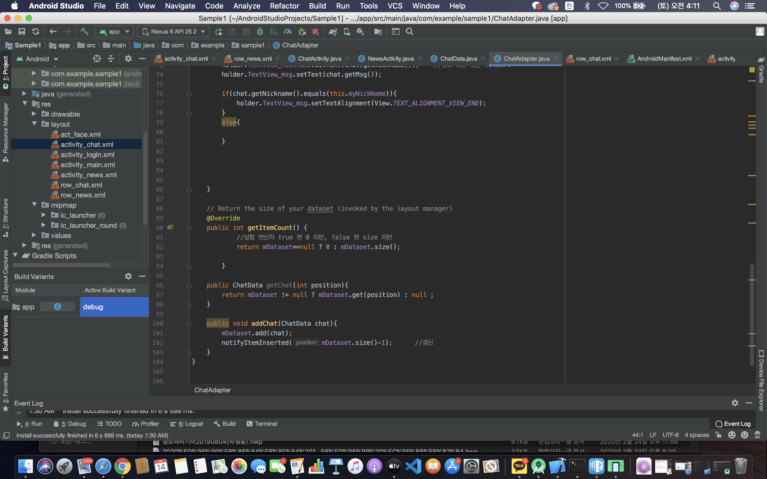
Task: Click the Search Everywhere magnifier in toolbar
Action: [410, 31]
